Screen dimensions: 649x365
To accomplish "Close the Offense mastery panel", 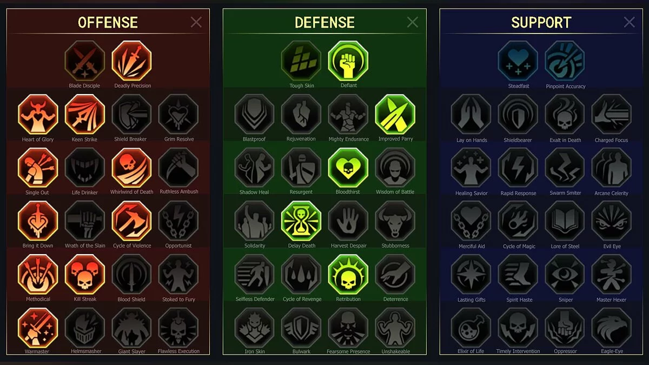I will [196, 22].
